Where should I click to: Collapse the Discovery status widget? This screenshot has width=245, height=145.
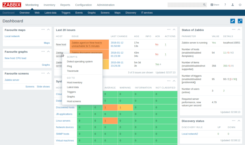click(239, 121)
